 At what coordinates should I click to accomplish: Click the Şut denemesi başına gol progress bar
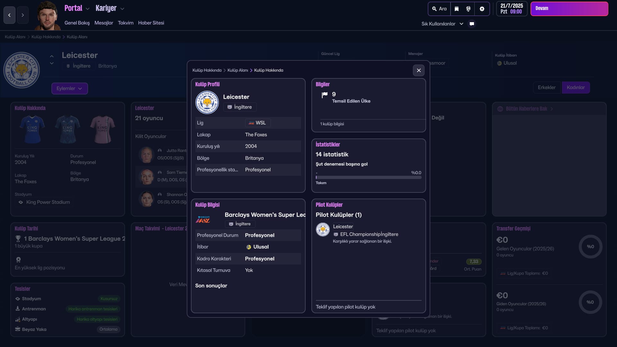click(368, 177)
